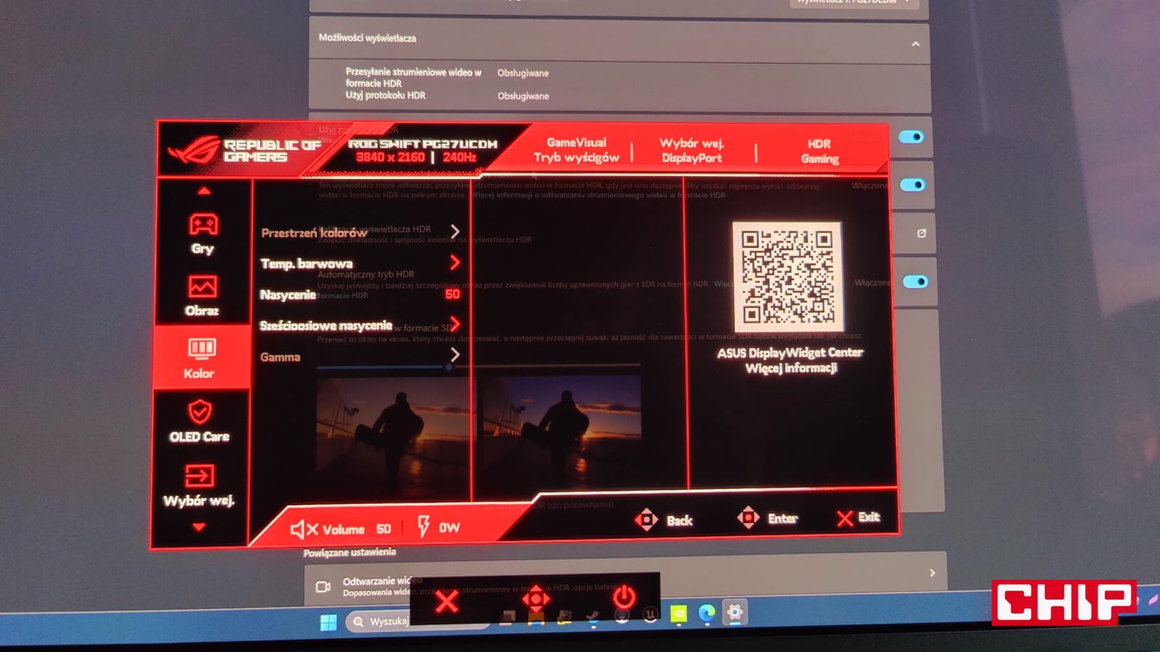Open Microsoft Edge from the taskbar
Screen dimensions: 1160x652
pos(707,614)
